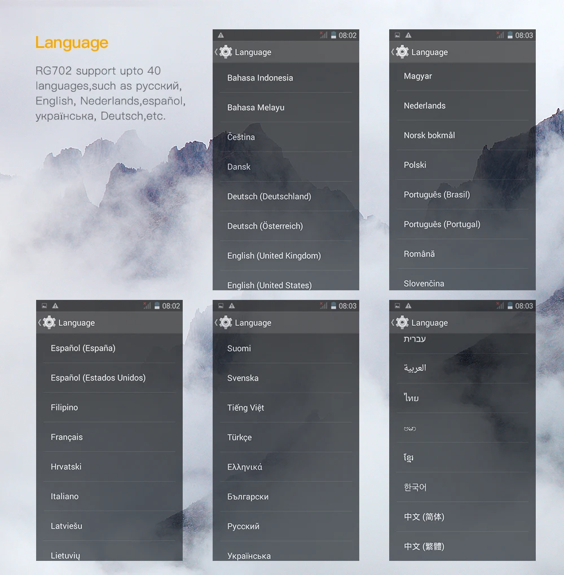The image size is (564, 575).
Task: Choose the Khmer ខ្មែរ language
Action: click(462, 458)
